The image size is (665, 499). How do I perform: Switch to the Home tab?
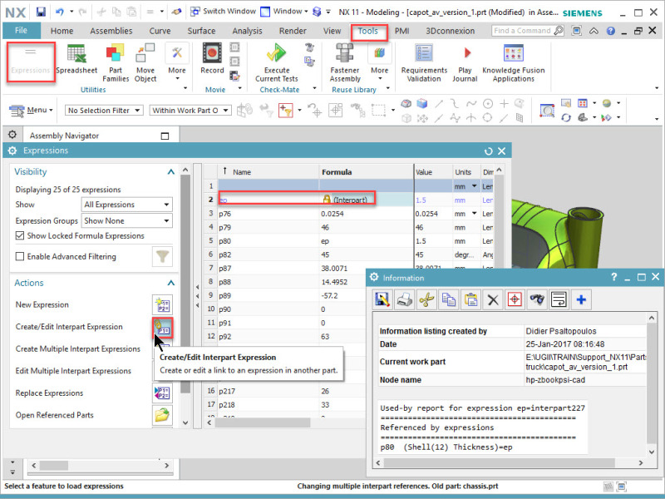[x=62, y=31]
